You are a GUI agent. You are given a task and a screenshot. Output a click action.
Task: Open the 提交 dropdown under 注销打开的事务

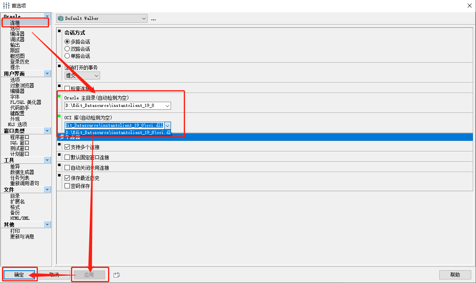(97, 76)
